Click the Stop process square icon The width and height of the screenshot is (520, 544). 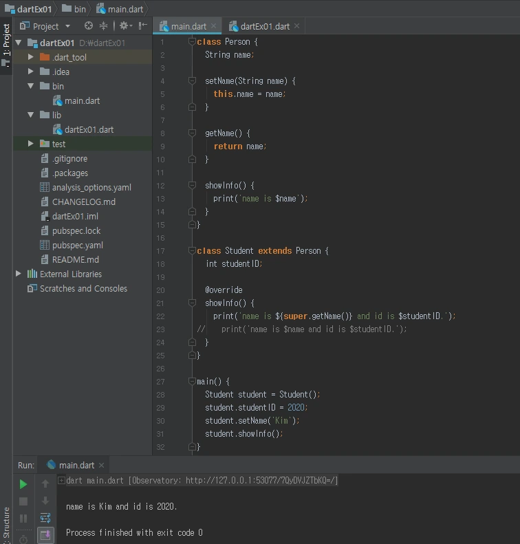point(23,501)
